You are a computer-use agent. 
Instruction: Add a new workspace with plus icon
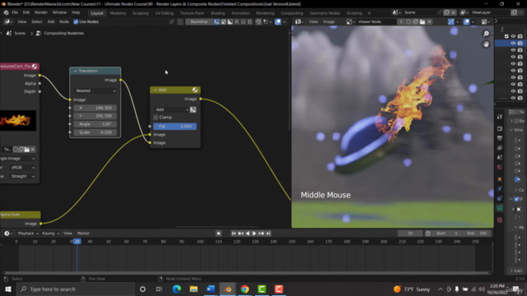point(369,13)
